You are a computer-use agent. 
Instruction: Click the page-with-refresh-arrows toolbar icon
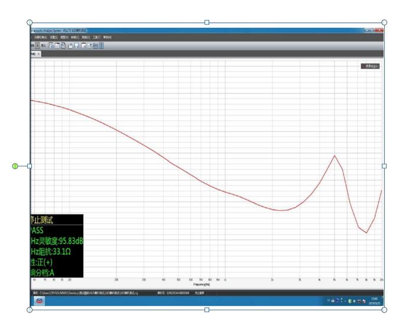pos(63,46)
